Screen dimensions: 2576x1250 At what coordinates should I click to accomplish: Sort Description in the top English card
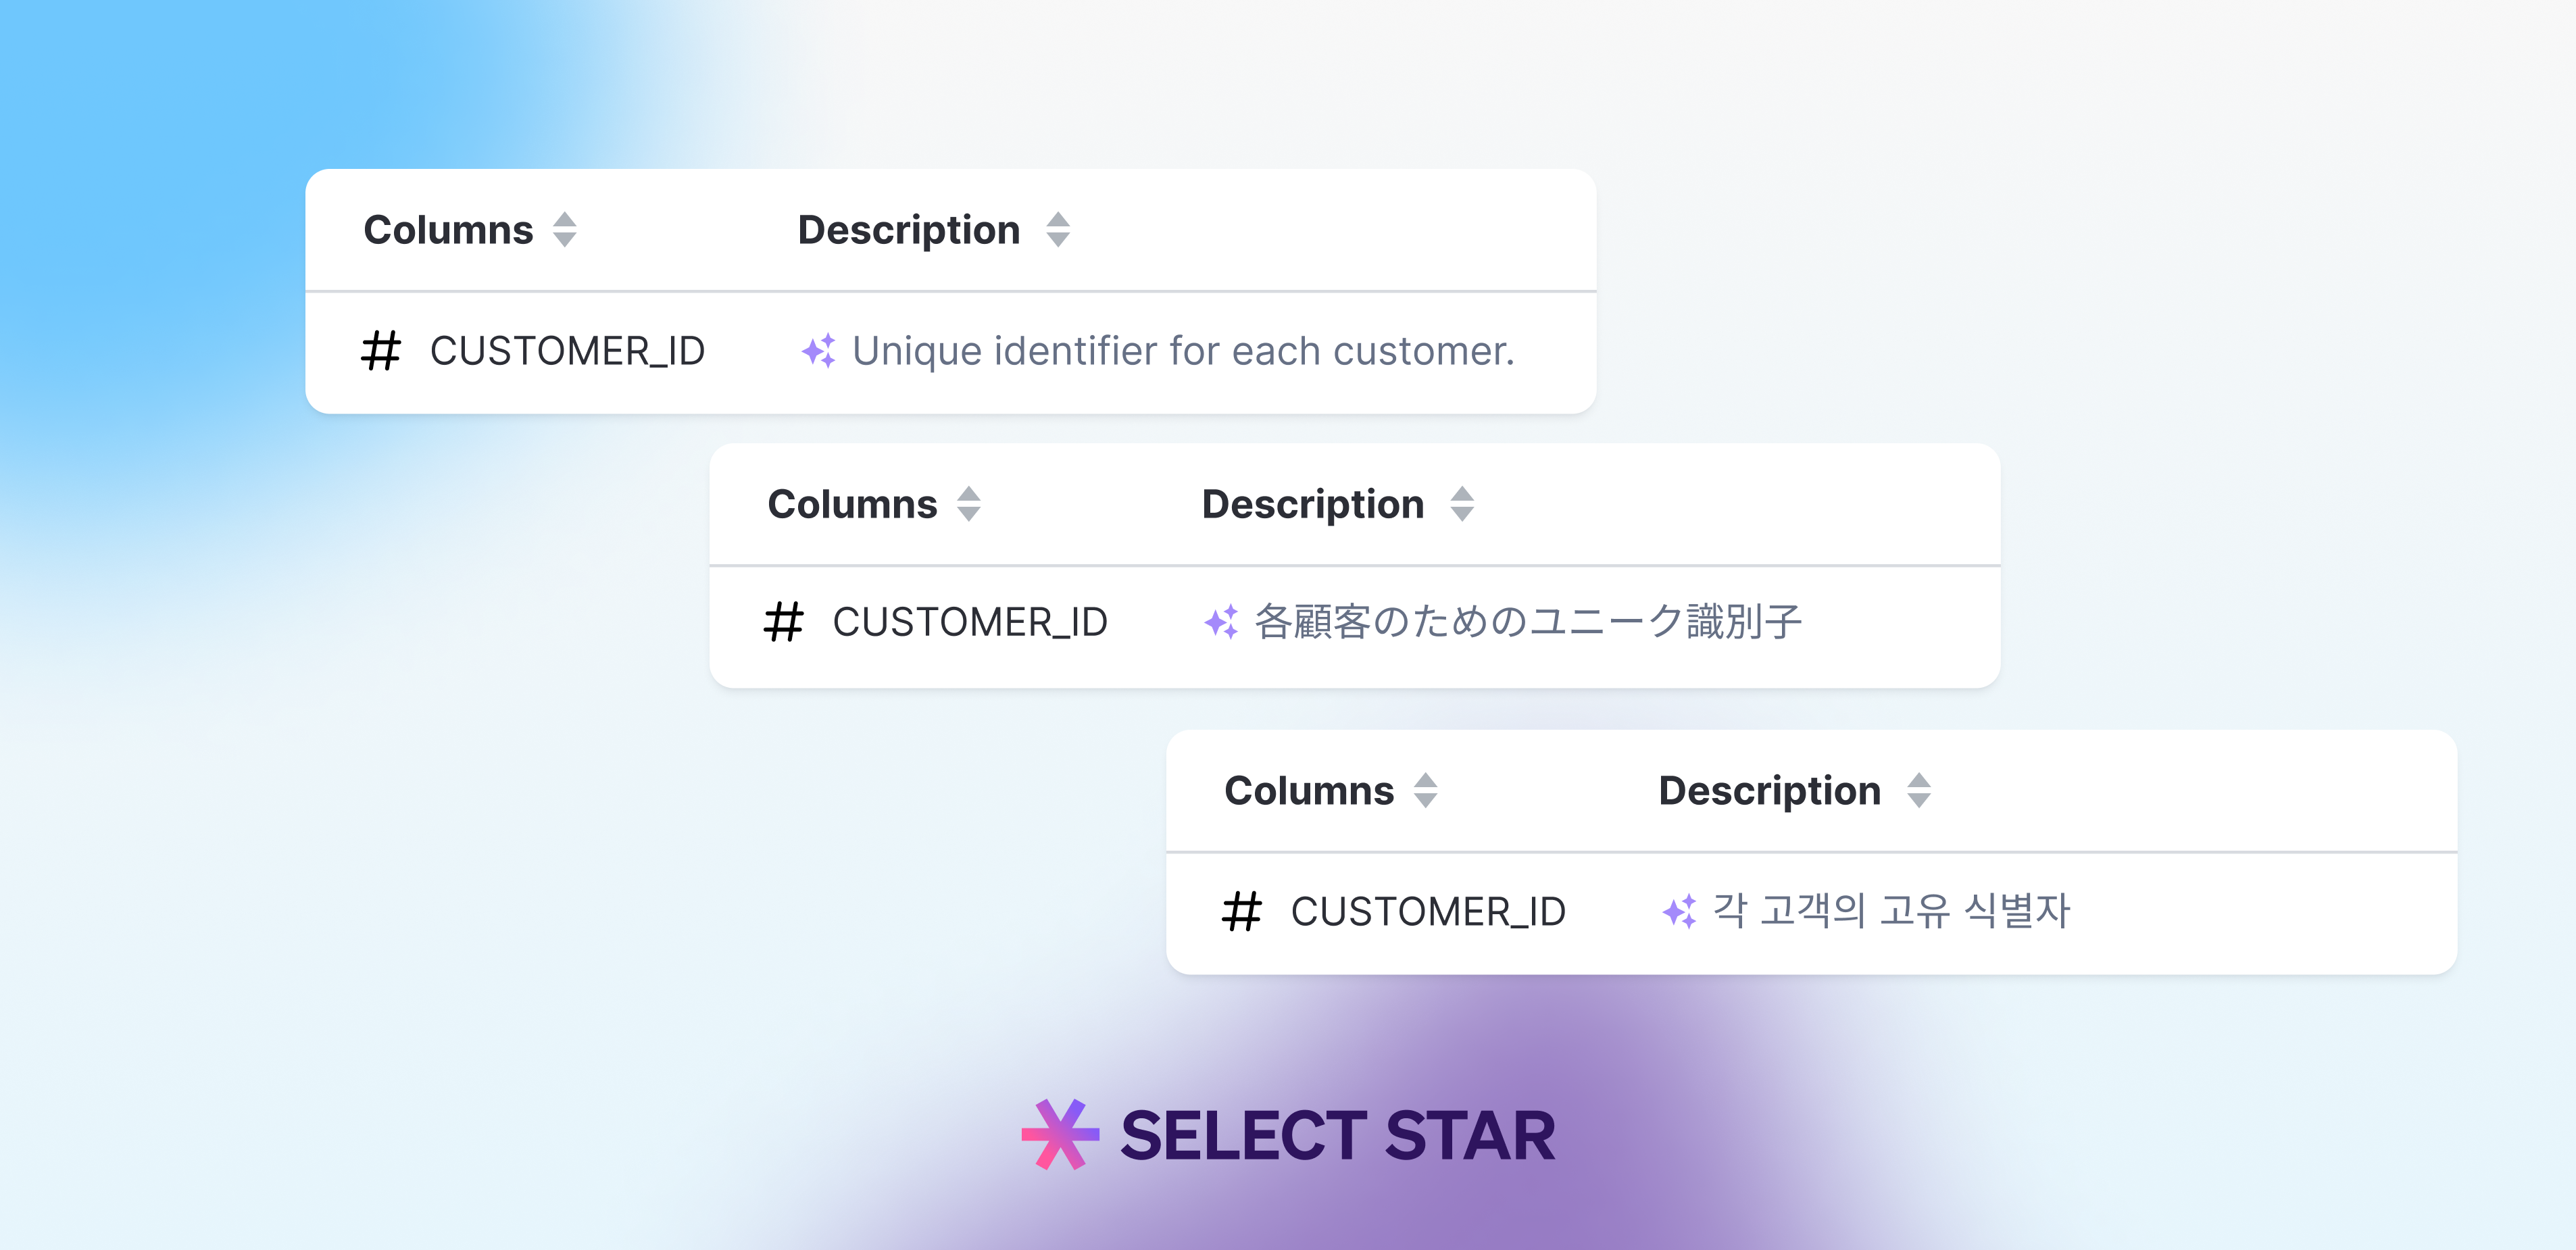tap(1058, 230)
